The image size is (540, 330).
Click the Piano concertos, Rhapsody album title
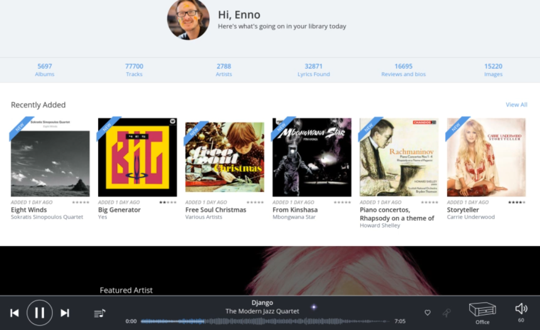(397, 214)
